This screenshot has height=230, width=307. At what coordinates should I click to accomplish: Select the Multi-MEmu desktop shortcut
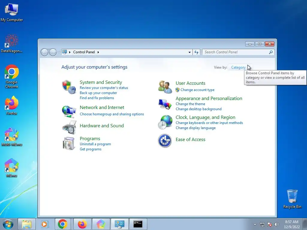pyautogui.click(x=12, y=137)
